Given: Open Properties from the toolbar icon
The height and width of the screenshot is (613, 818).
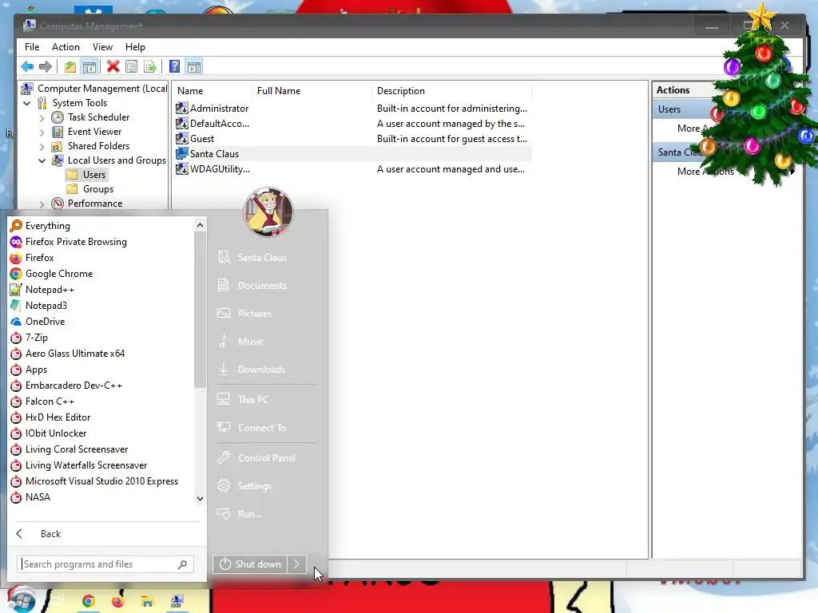Looking at the screenshot, I should pyautogui.click(x=132, y=67).
